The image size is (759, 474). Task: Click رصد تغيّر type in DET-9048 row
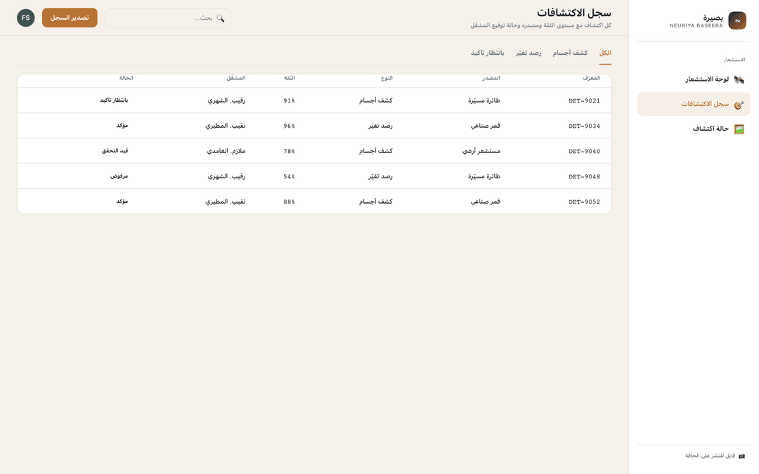point(380,176)
